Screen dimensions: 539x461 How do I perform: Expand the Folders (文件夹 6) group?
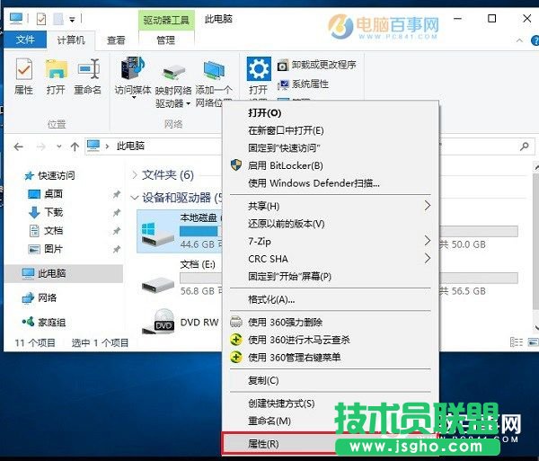tap(135, 175)
